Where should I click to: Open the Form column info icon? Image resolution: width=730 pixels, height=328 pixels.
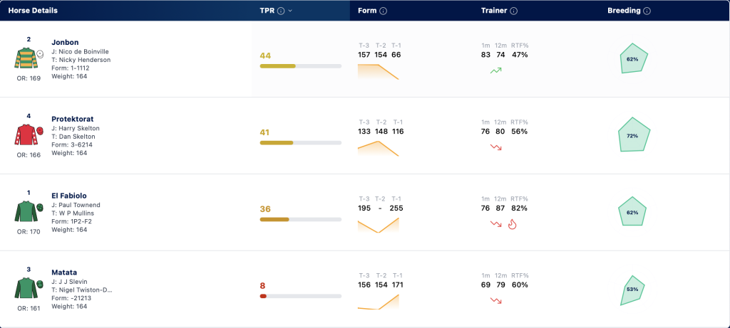pos(383,11)
